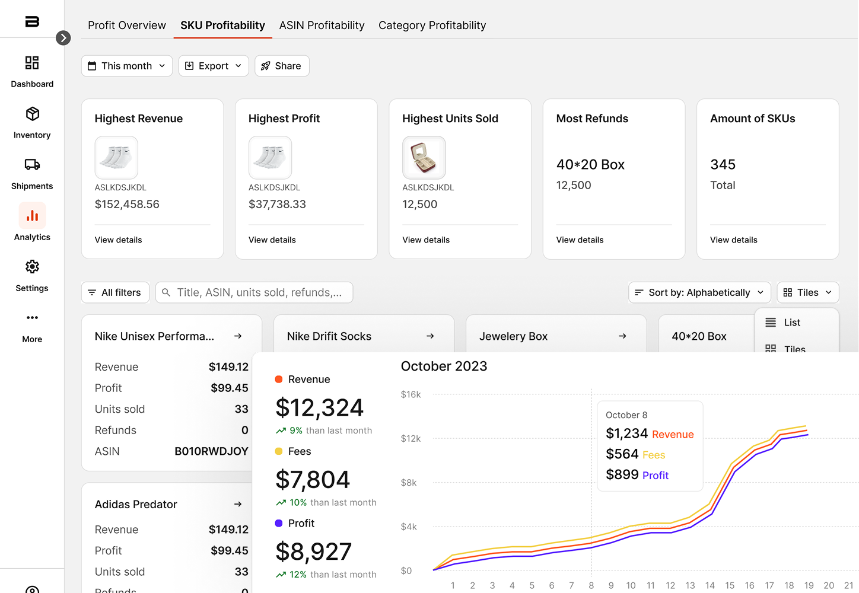Click the $1,234 Revenue tooltip value
The image size is (859, 593).
626,433
